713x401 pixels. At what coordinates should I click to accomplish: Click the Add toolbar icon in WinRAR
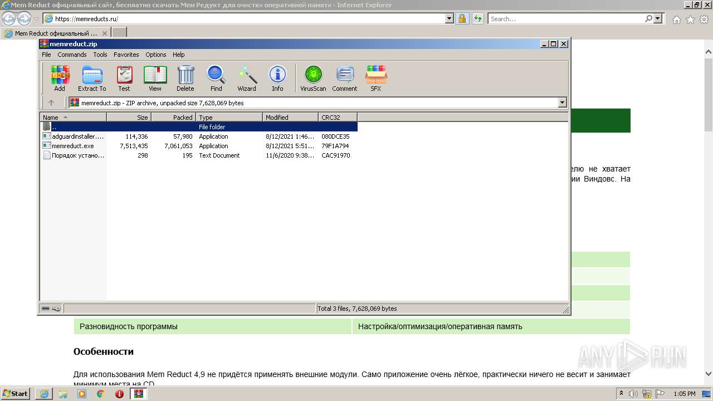[60, 78]
